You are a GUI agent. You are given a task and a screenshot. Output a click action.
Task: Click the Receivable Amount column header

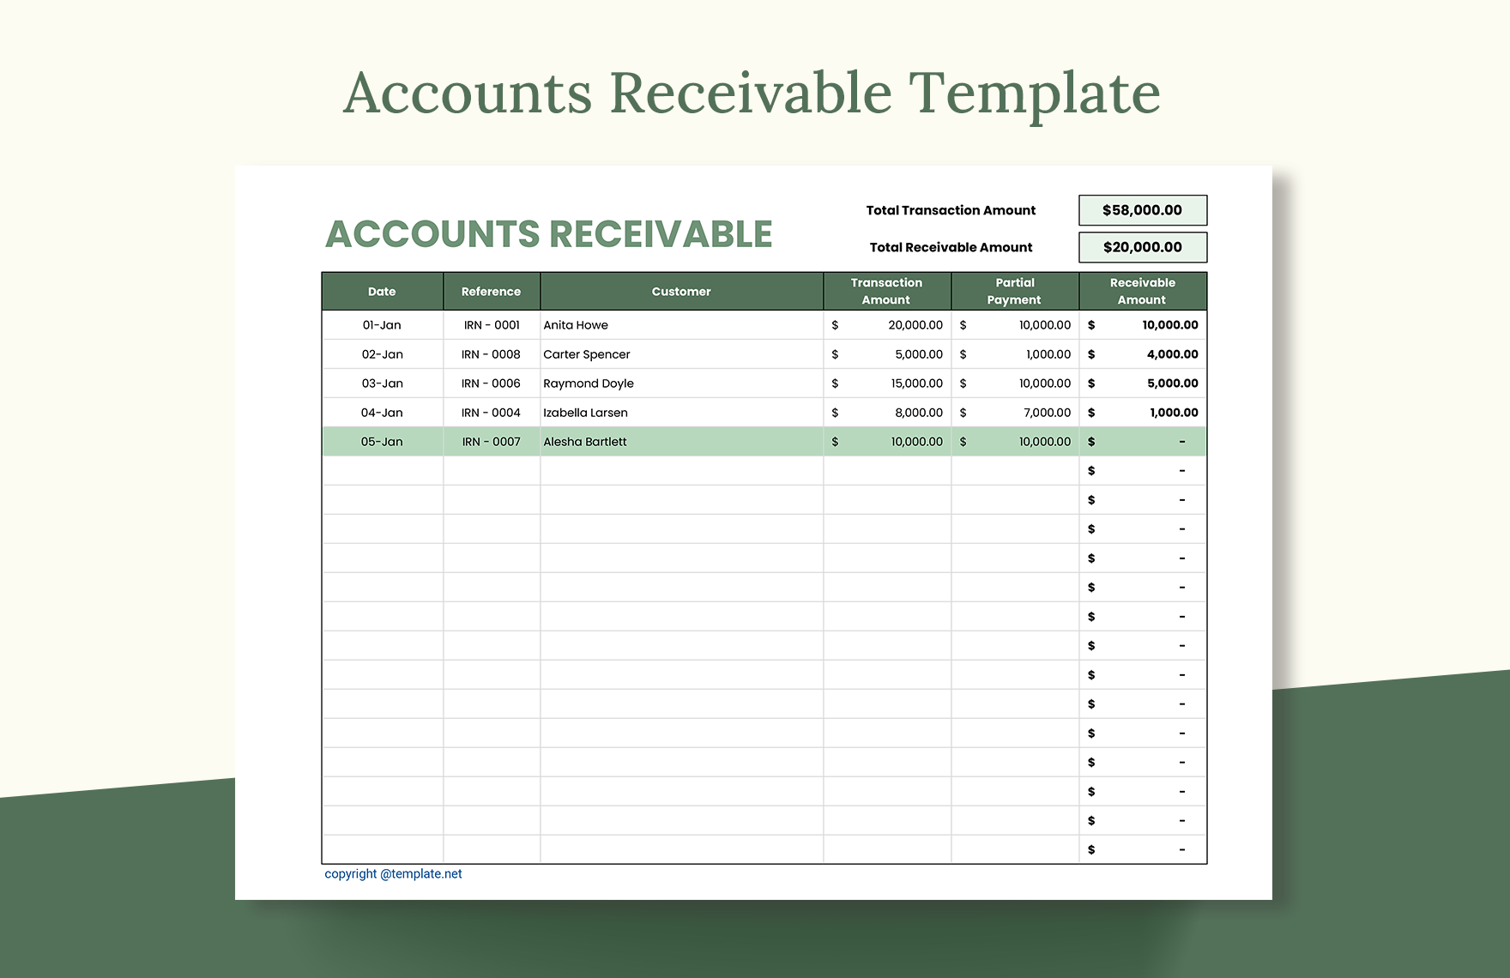coord(1142,291)
